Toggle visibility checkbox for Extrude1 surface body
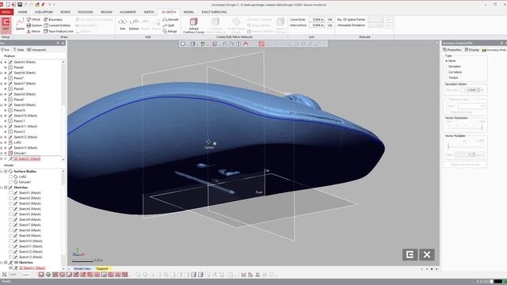 (10, 182)
